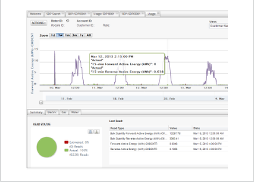Switch to the Electric tab
This screenshot has width=259, height=193.
(x=52, y=112)
